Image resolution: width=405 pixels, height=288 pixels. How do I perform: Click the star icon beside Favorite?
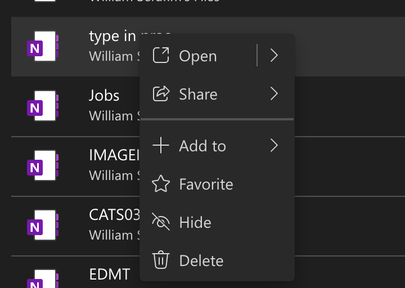161,183
